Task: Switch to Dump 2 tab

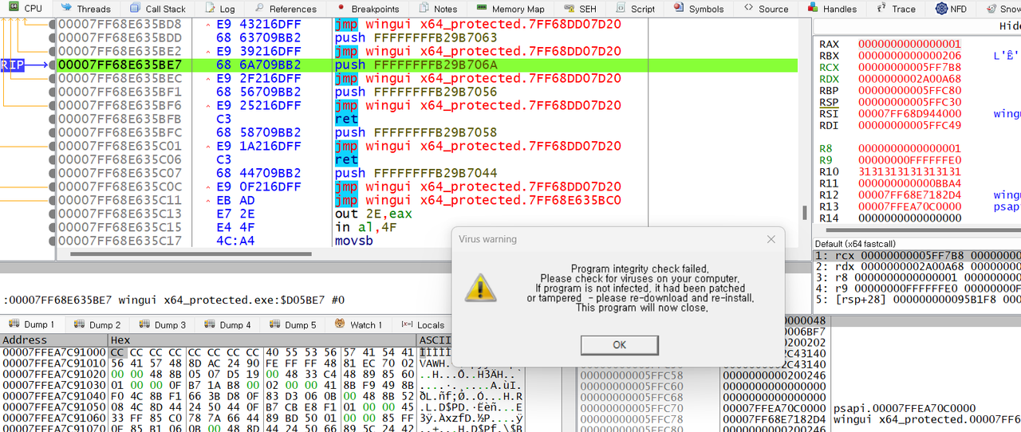Action: click(x=97, y=324)
